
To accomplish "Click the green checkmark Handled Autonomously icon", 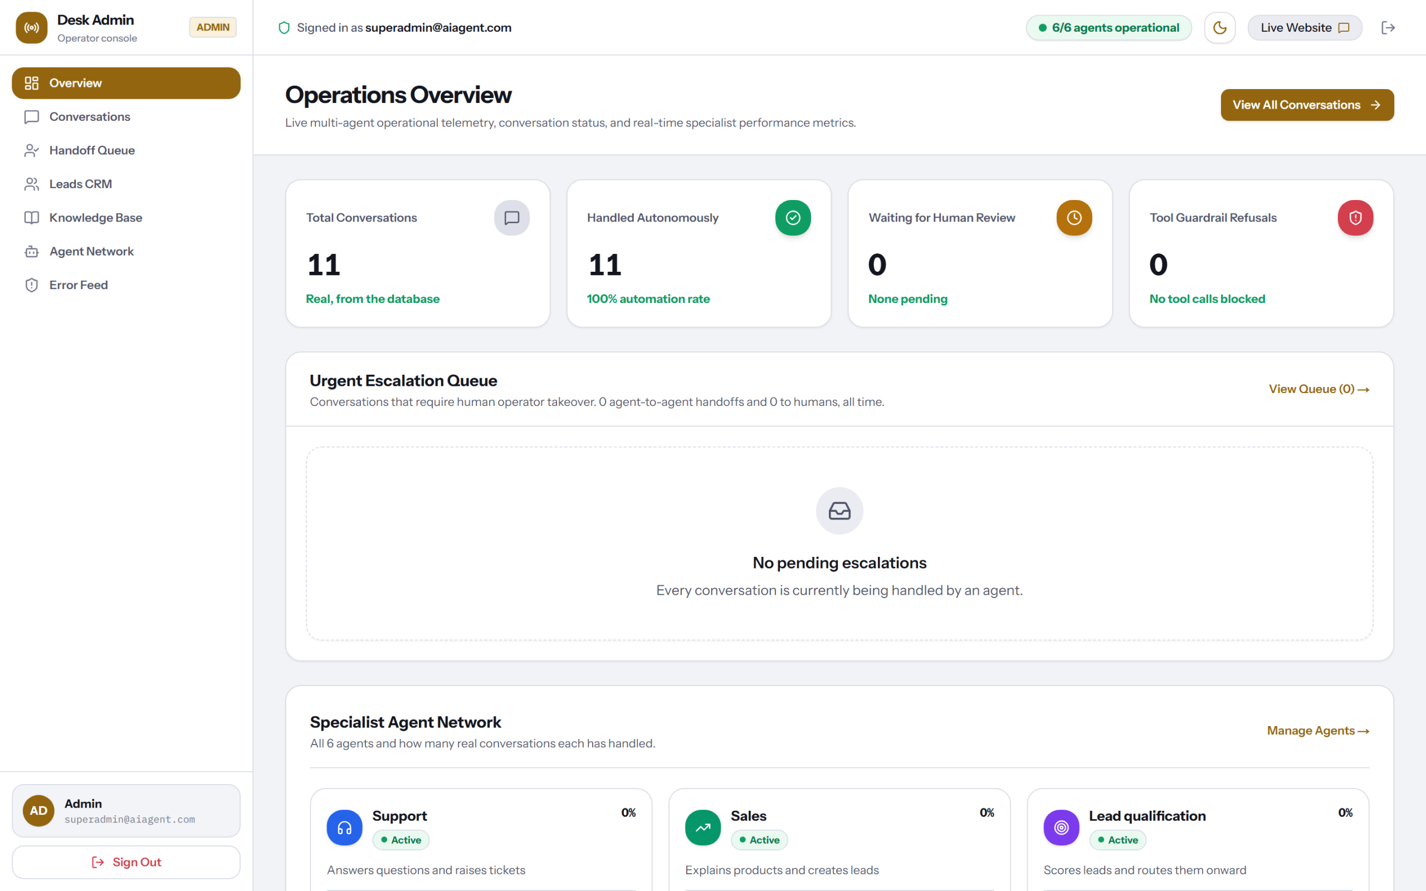I will [x=793, y=218].
